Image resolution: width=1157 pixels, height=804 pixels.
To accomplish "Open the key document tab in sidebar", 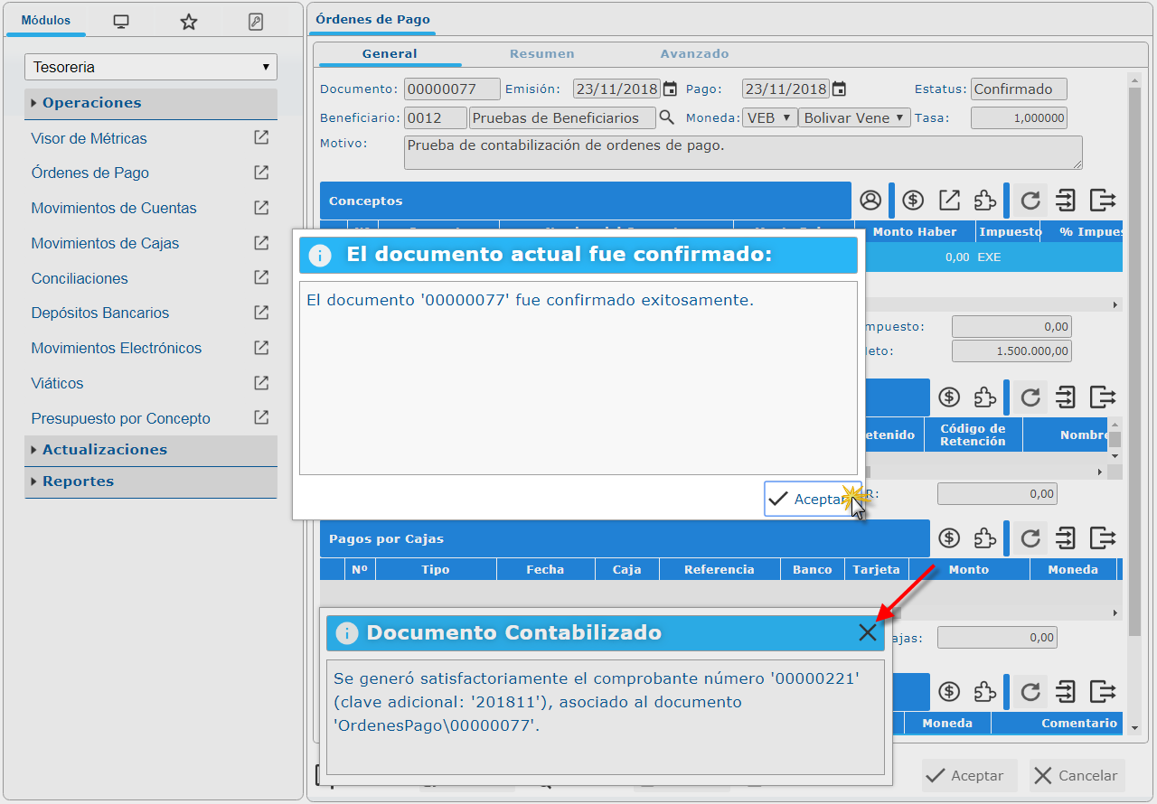I will 256,22.
